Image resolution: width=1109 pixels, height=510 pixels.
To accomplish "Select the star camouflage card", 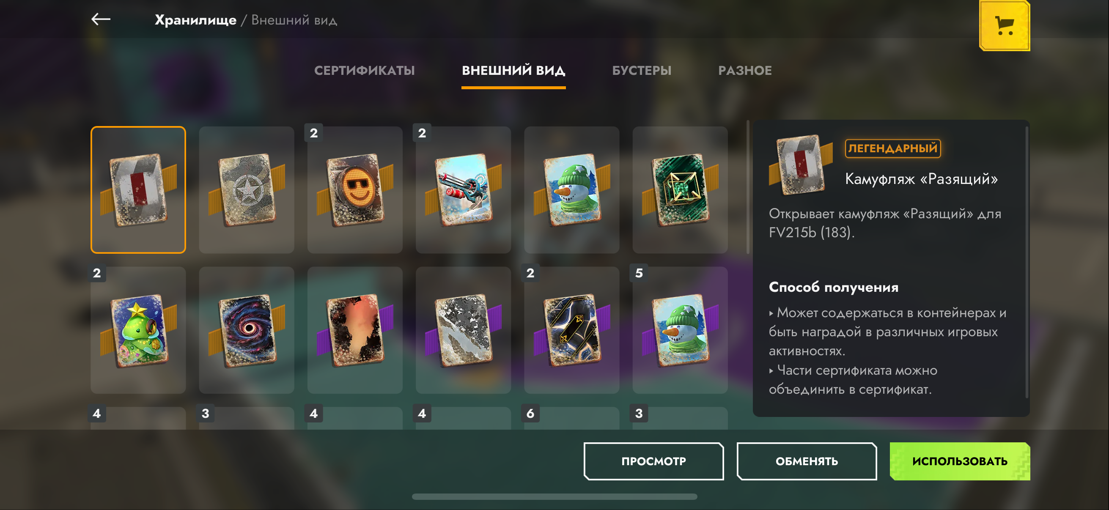I will pyautogui.click(x=247, y=189).
